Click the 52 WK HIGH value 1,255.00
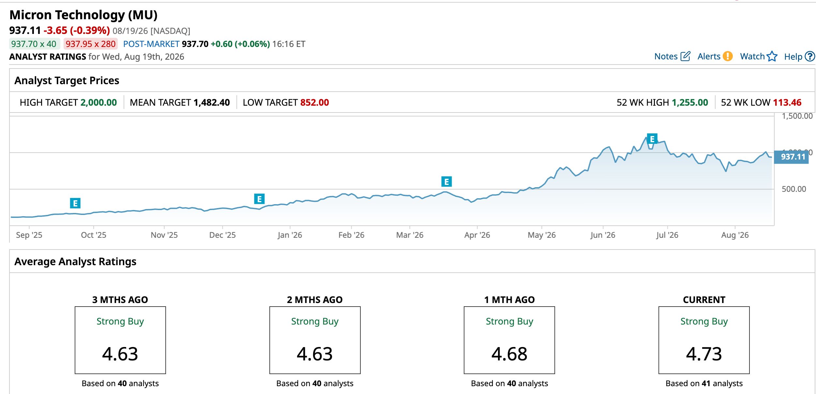 [x=690, y=103]
